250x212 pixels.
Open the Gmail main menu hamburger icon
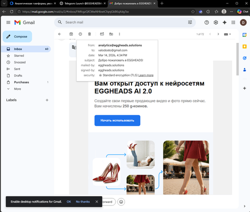pos(8,22)
